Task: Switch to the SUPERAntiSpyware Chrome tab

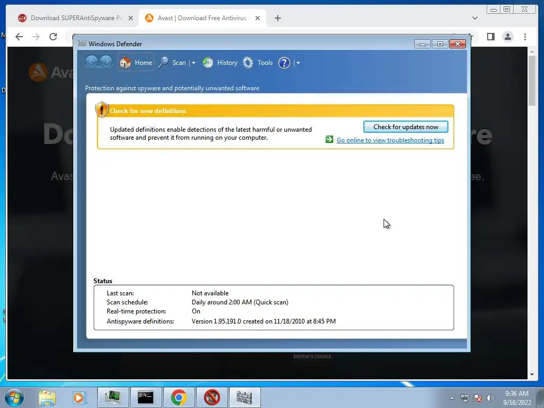Action: point(75,18)
